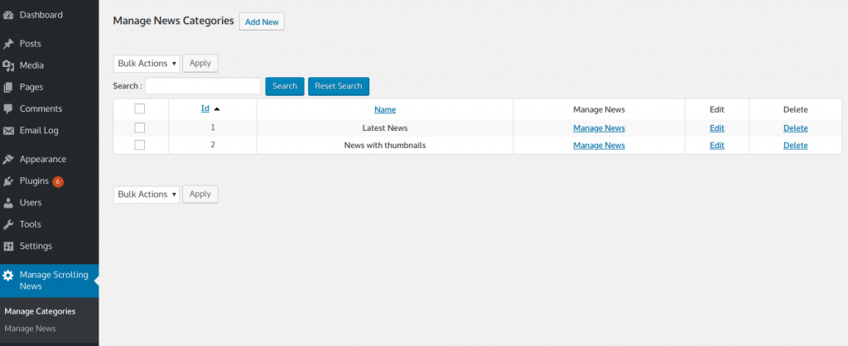
Task: Click the Manage News column header text
Action: (600, 110)
